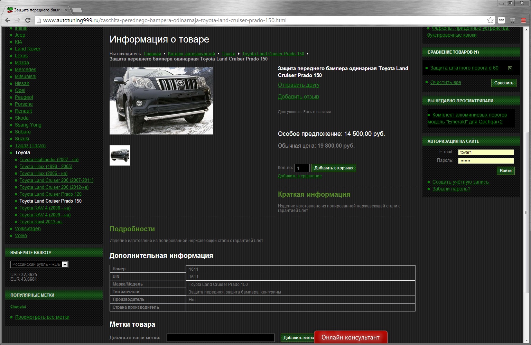The width and height of the screenshot is (531, 345).
Task: Click Создать учётную запись link
Action: point(461,182)
